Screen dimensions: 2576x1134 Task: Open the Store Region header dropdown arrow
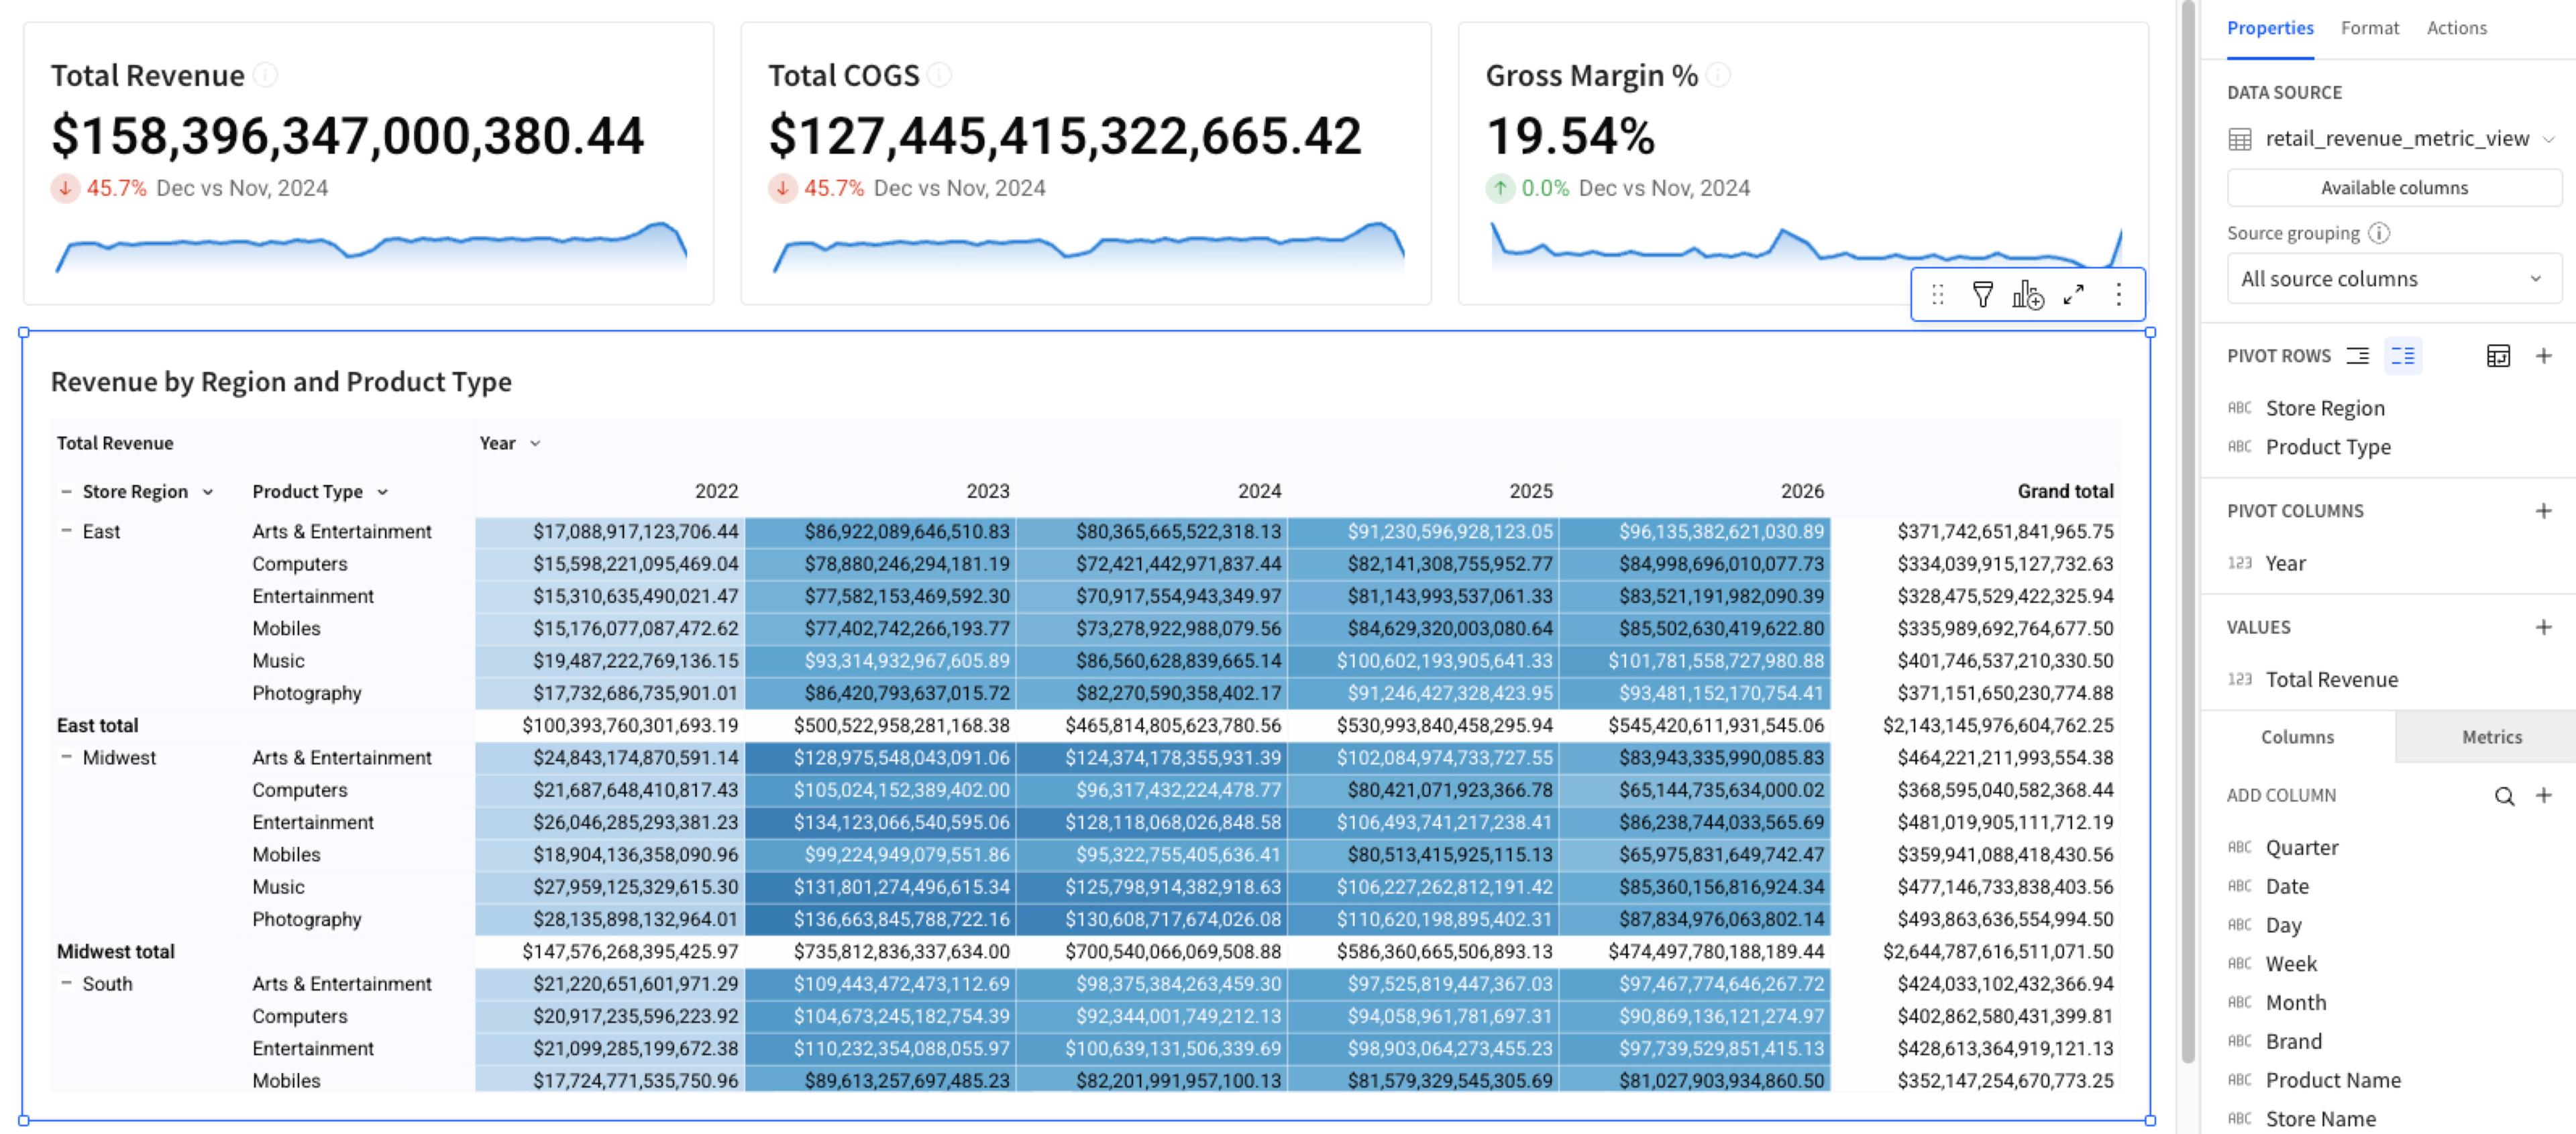click(x=208, y=492)
